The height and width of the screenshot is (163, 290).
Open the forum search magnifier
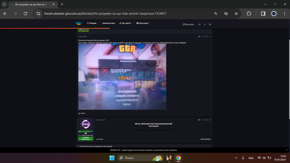point(210,24)
